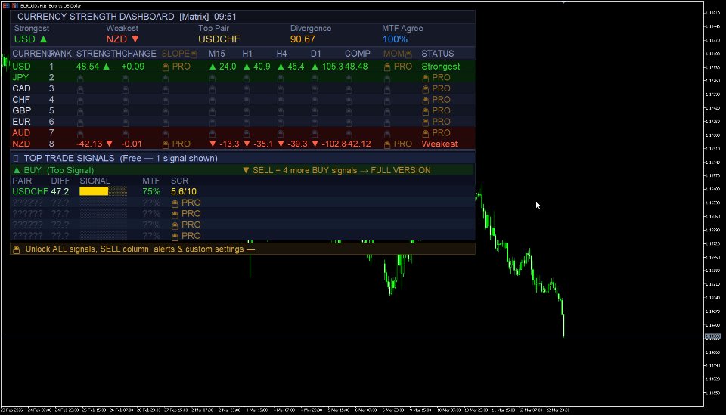Click the NZD row SLOPE PRO lock

(x=166, y=144)
